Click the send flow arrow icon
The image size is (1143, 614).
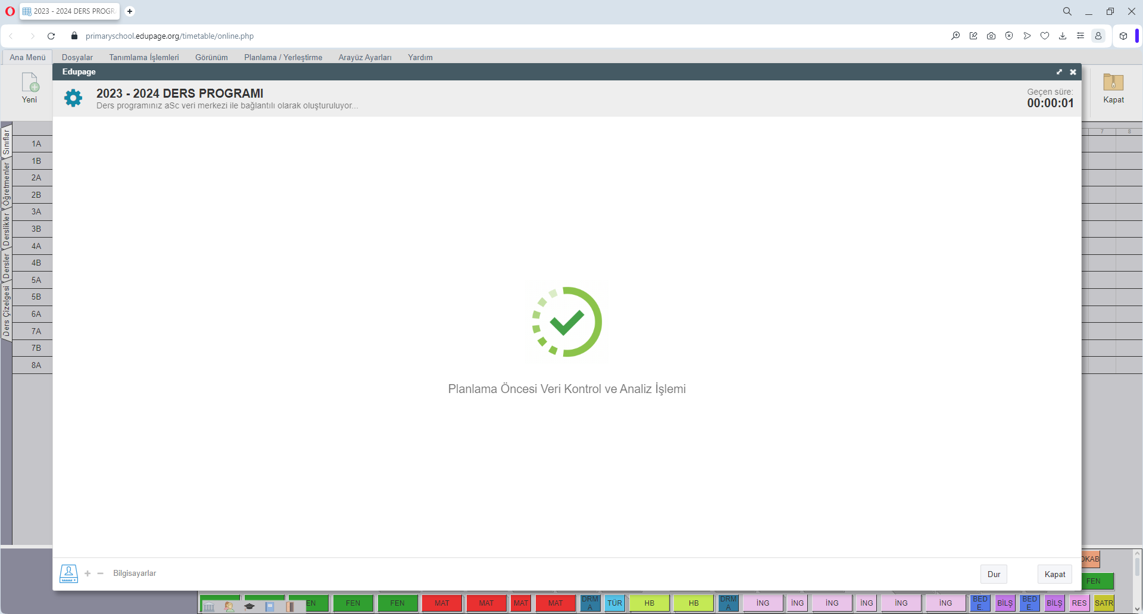click(1027, 36)
